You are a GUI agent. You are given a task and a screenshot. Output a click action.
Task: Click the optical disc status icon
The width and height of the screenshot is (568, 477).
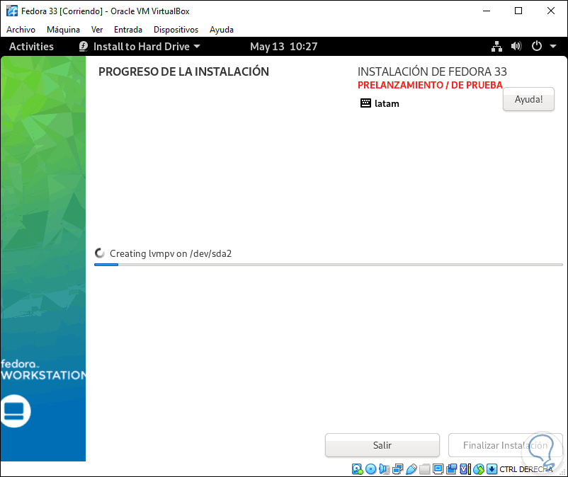(x=370, y=469)
